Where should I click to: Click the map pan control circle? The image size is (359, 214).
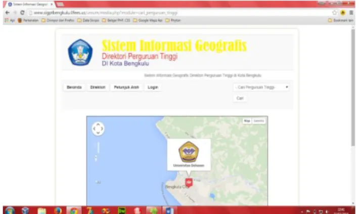98,129
